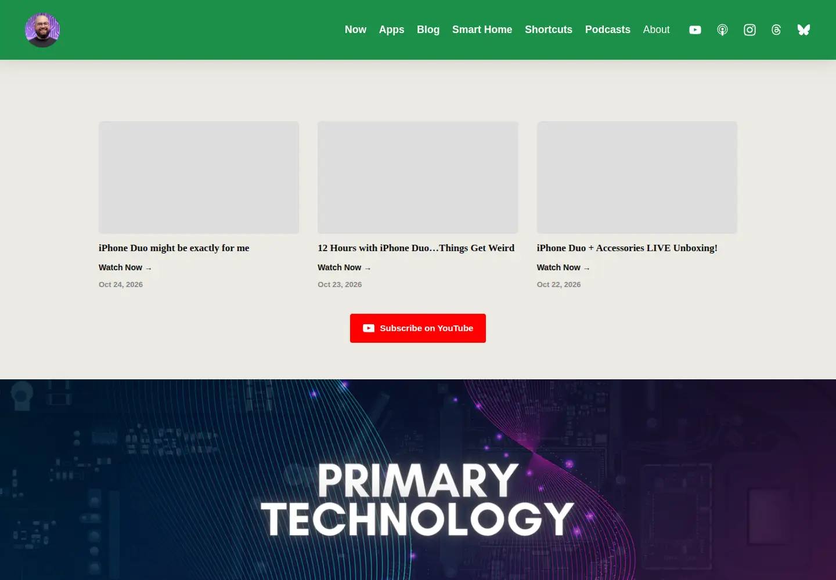Image resolution: width=836 pixels, height=580 pixels.
Task: Watch Now for LIVE Unboxing video
Action: [563, 267]
